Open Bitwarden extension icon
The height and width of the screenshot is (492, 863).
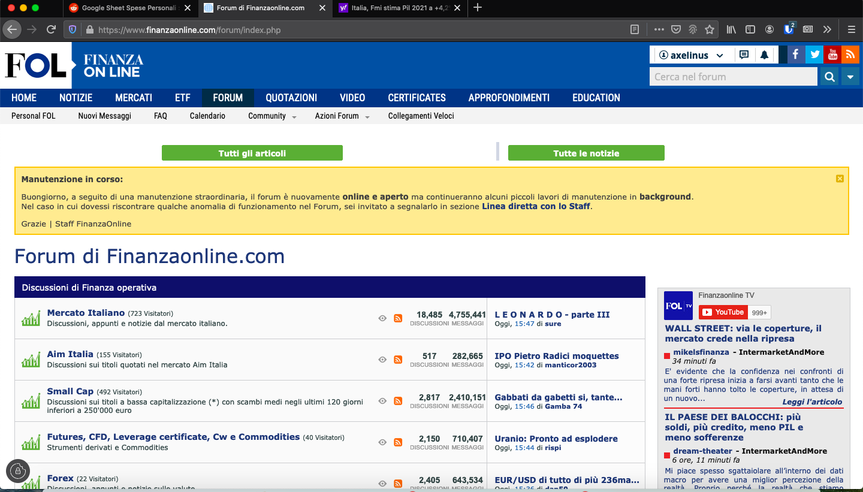tap(789, 29)
